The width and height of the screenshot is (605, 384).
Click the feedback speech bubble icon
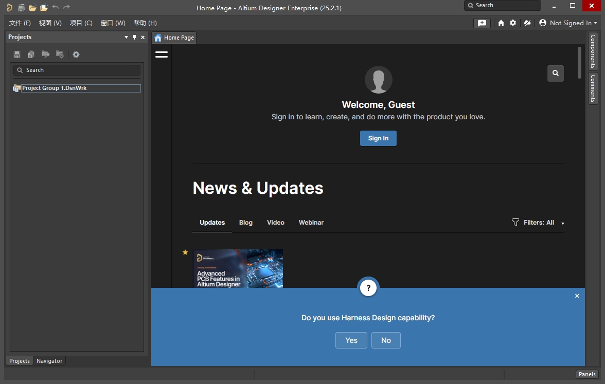[482, 23]
